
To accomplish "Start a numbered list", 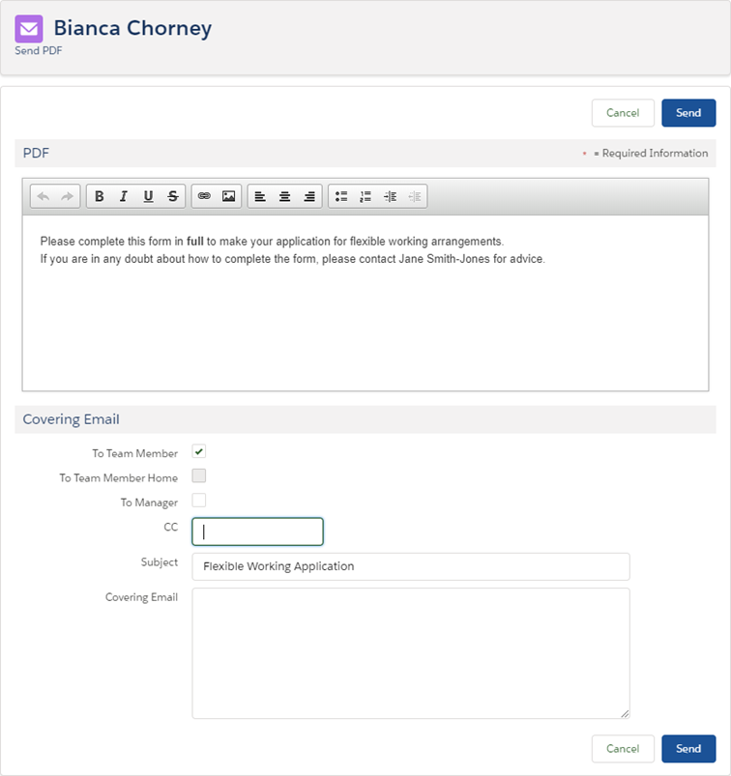I will click(365, 196).
